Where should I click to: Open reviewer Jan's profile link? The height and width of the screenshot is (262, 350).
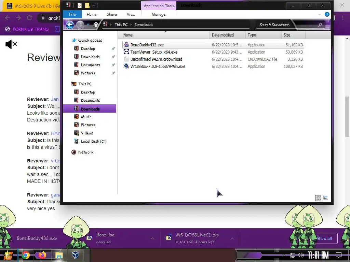[55, 99]
